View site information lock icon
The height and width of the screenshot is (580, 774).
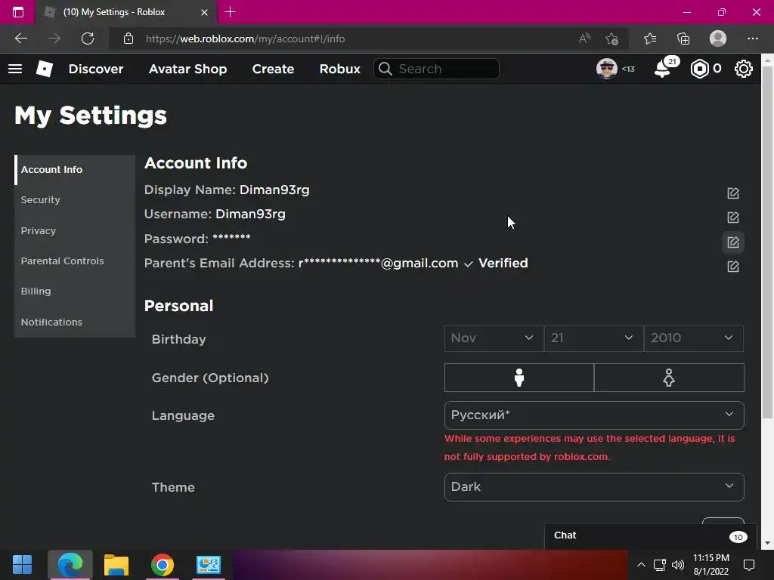coord(128,39)
